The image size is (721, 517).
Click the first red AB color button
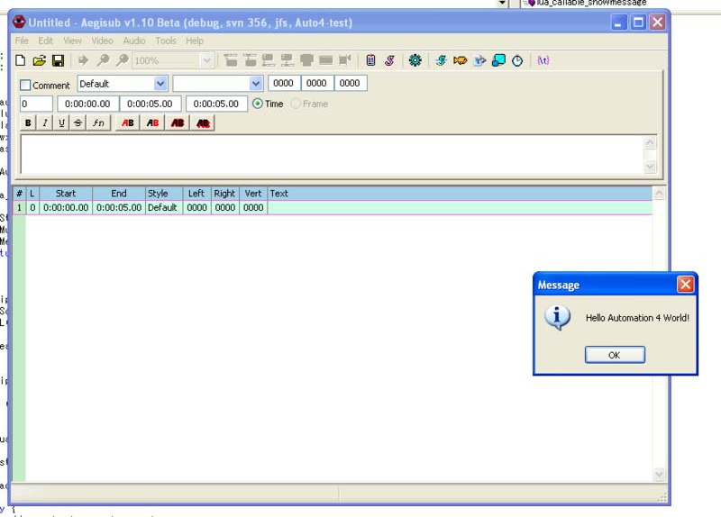click(128, 123)
